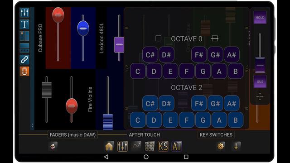Click the refresh sync arrows icon
The width and height of the screenshot is (290, 163).
[x=53, y=146]
